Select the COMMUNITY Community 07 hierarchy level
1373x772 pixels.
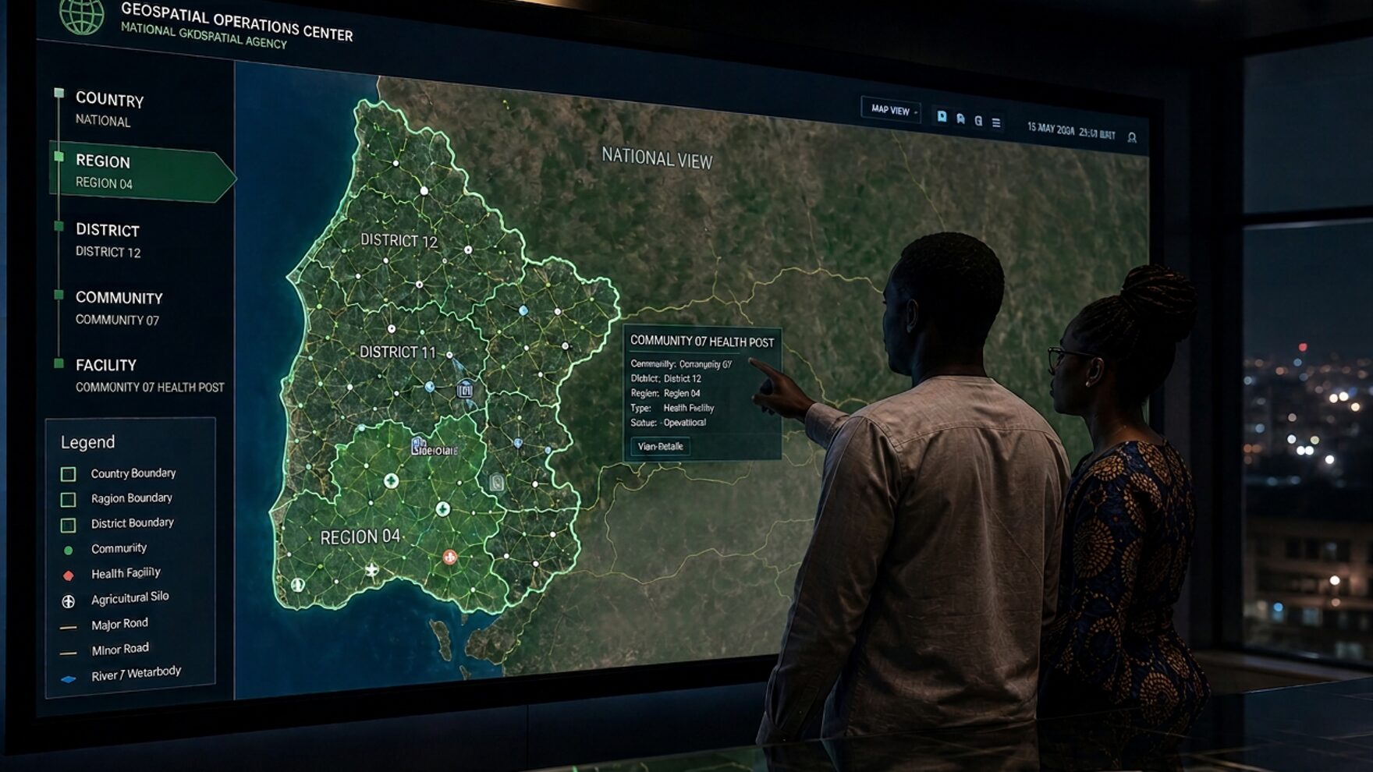119,308
